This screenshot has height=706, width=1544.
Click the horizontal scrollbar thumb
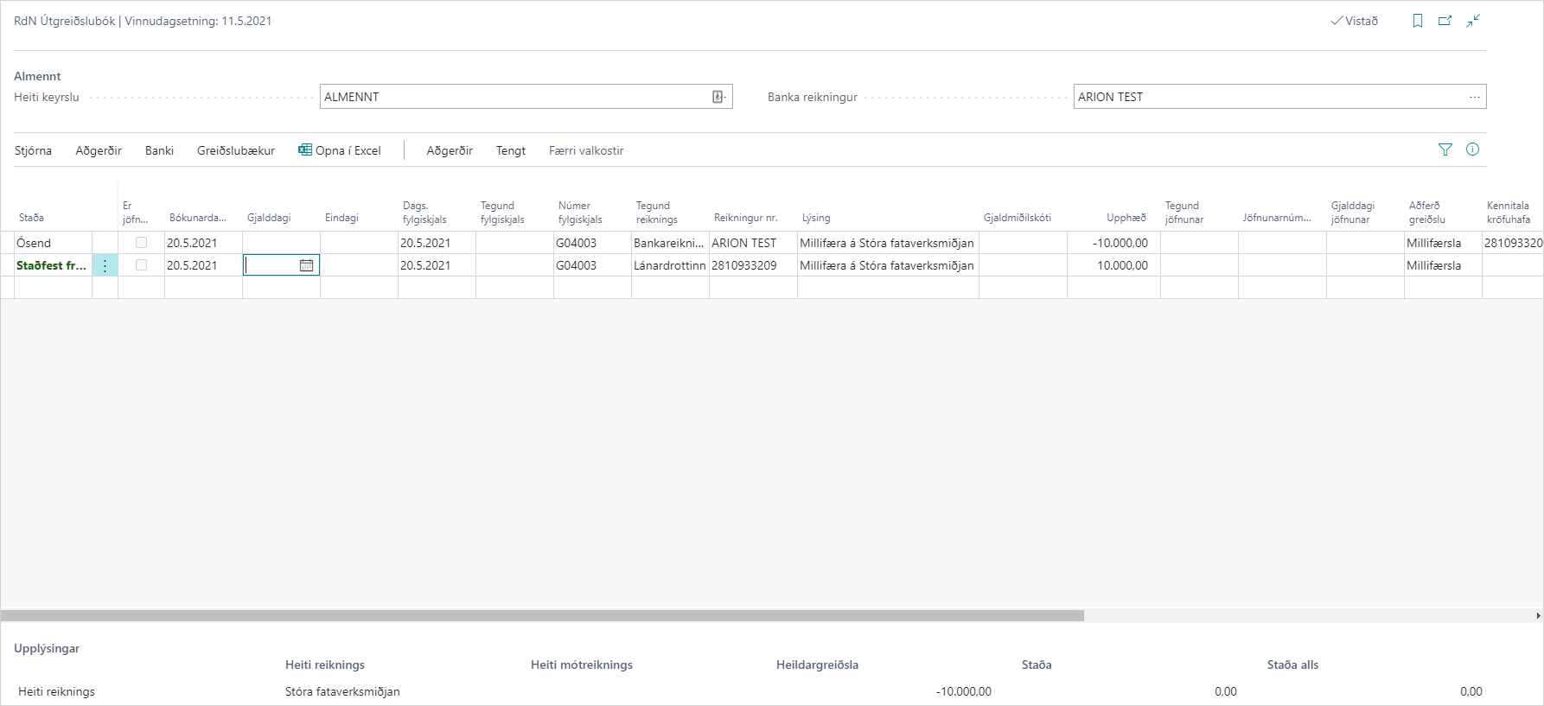point(542,616)
